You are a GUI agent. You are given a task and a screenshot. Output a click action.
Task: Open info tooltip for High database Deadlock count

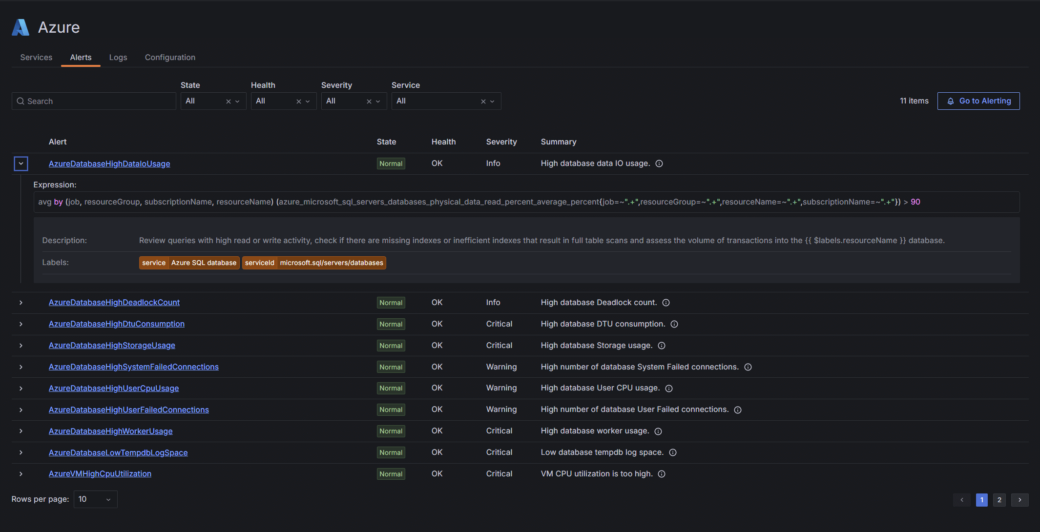pyautogui.click(x=666, y=303)
